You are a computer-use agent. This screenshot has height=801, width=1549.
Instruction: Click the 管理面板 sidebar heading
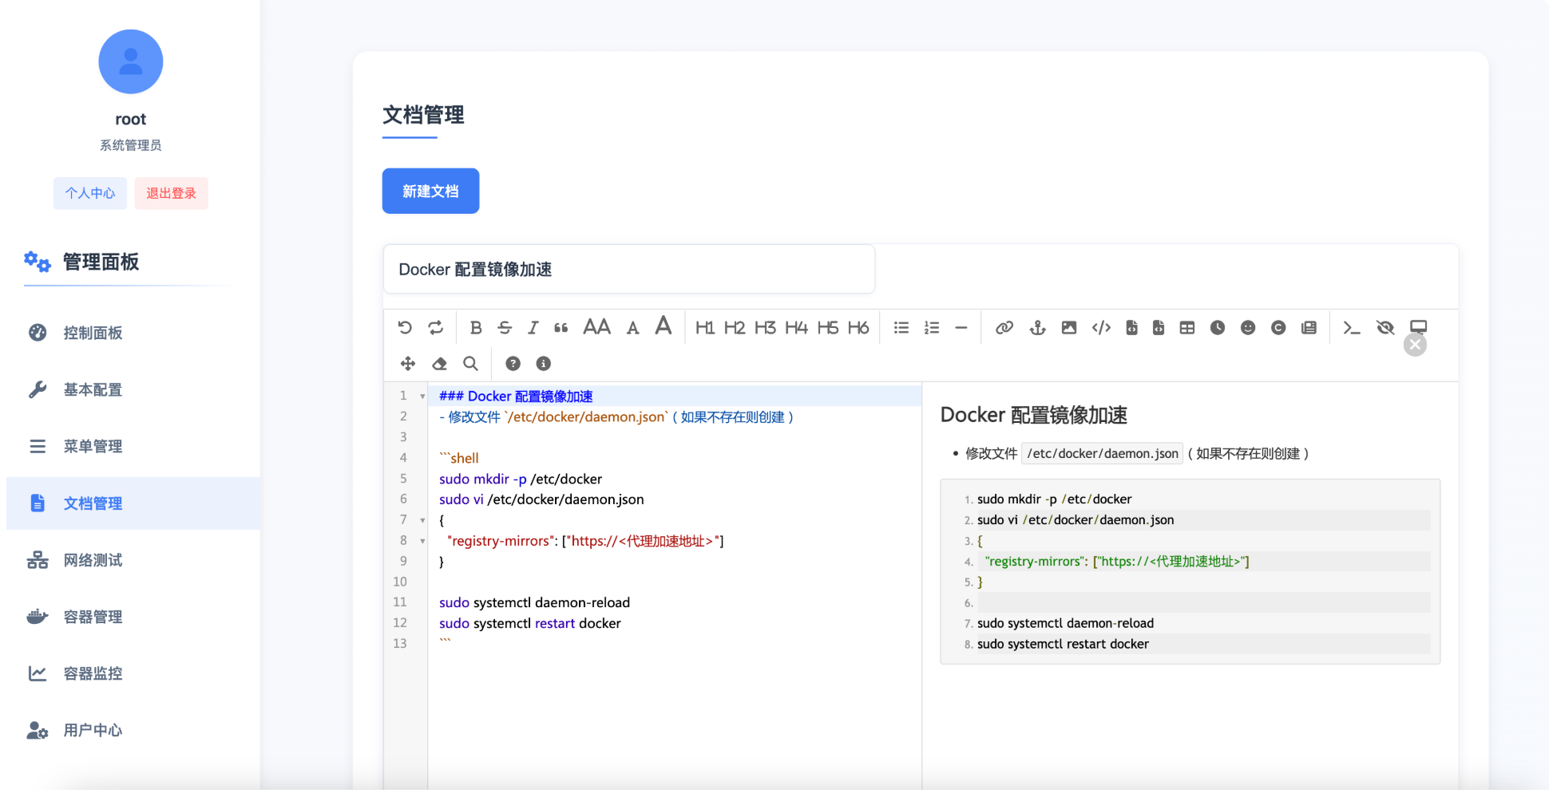[x=101, y=262]
